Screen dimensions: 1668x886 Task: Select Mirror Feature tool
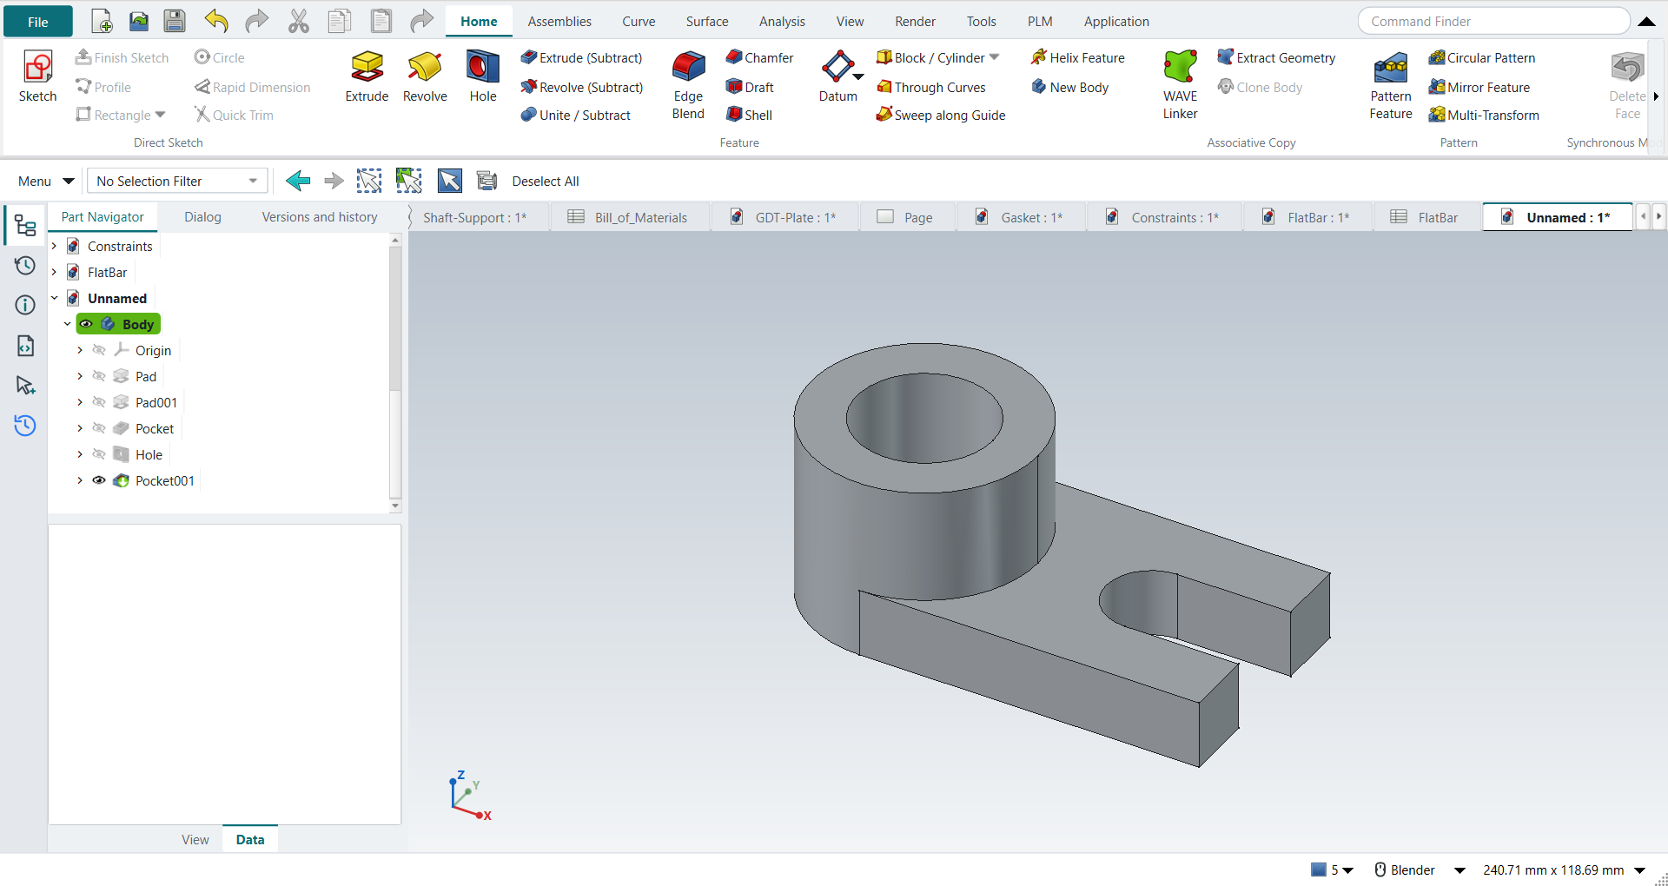1479,87
